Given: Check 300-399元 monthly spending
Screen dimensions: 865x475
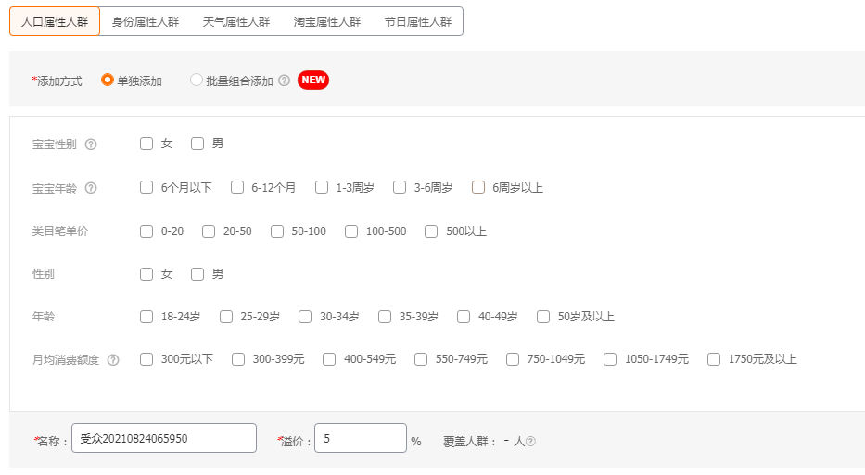Looking at the screenshot, I should pyautogui.click(x=238, y=359).
